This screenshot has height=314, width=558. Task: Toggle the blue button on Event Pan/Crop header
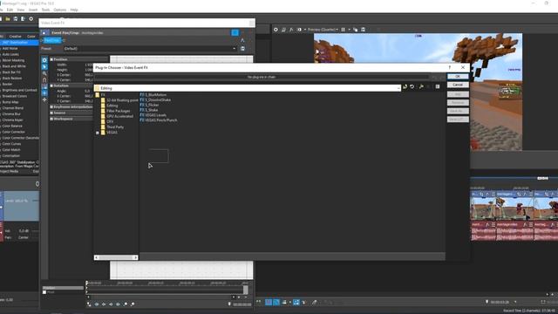tap(235, 33)
